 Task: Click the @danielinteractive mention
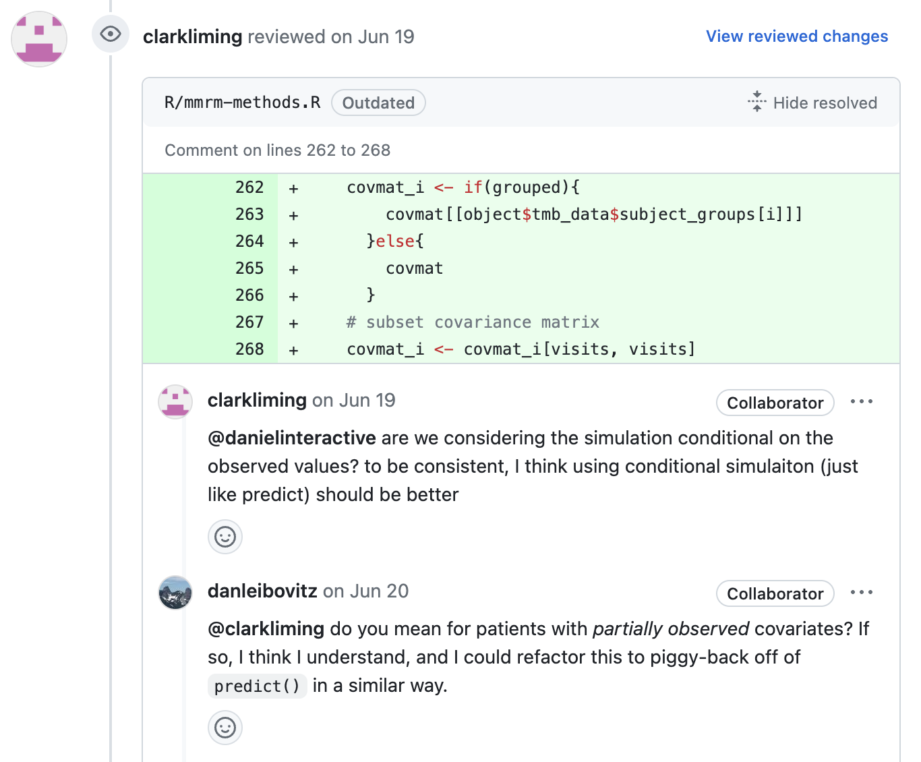click(x=291, y=438)
